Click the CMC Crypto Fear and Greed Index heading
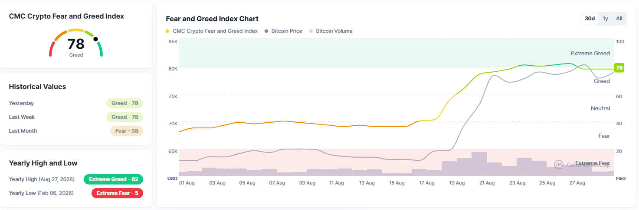This screenshot has width=639, height=210. 66,16
